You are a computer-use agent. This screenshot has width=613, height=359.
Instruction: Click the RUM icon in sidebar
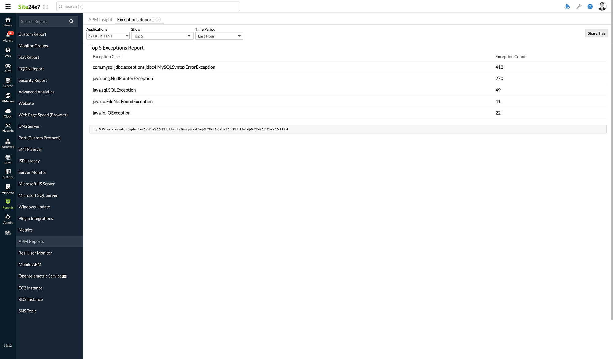pyautogui.click(x=8, y=159)
